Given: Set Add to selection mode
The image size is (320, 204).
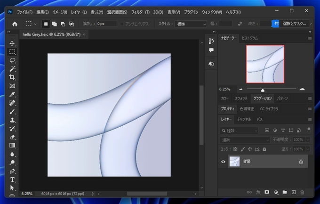Looking at the screenshot, I should pos(55,24).
